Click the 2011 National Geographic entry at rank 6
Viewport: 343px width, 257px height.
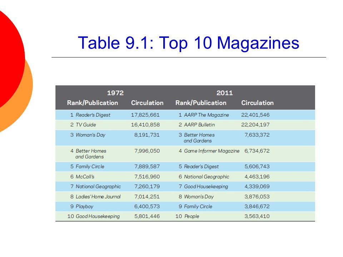[207, 177]
